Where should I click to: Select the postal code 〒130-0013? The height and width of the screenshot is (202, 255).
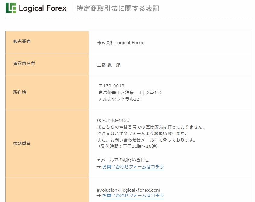112,86
